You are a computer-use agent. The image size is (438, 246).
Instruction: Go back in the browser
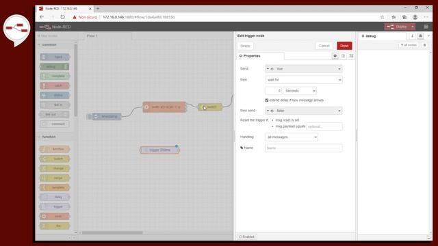(42, 17)
